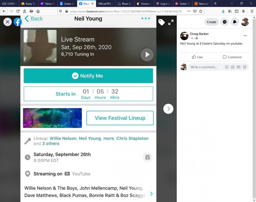Viewport: 256px width, 202px height.
Task: Insert an emoji in the comment
Action: [227, 67]
